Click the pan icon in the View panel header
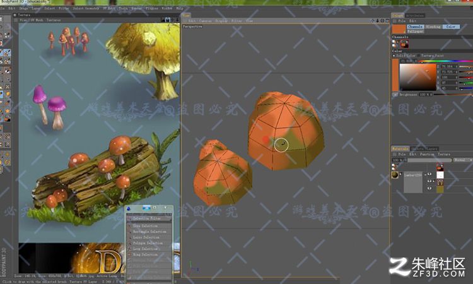The width and height of the screenshot is (473, 284). tap(373, 21)
